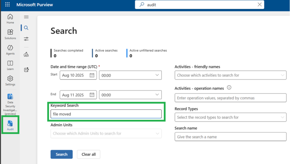Open the Start date calendar picker
The image size is (290, 164).
click(92, 75)
